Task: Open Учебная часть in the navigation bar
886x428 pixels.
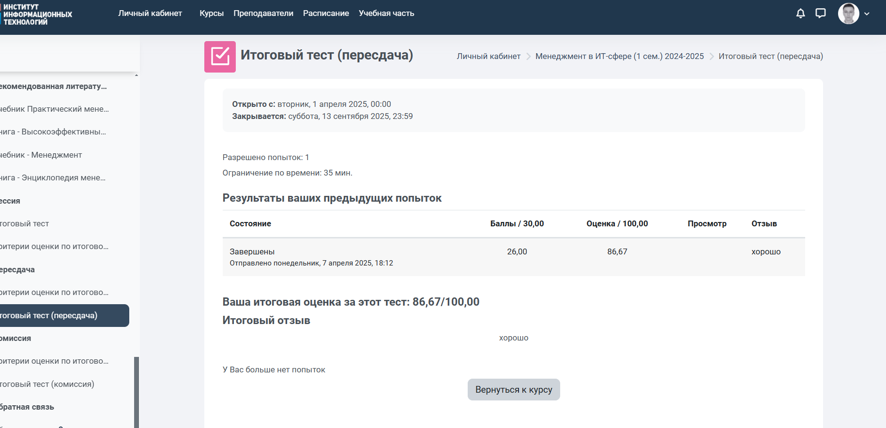Action: pos(386,14)
